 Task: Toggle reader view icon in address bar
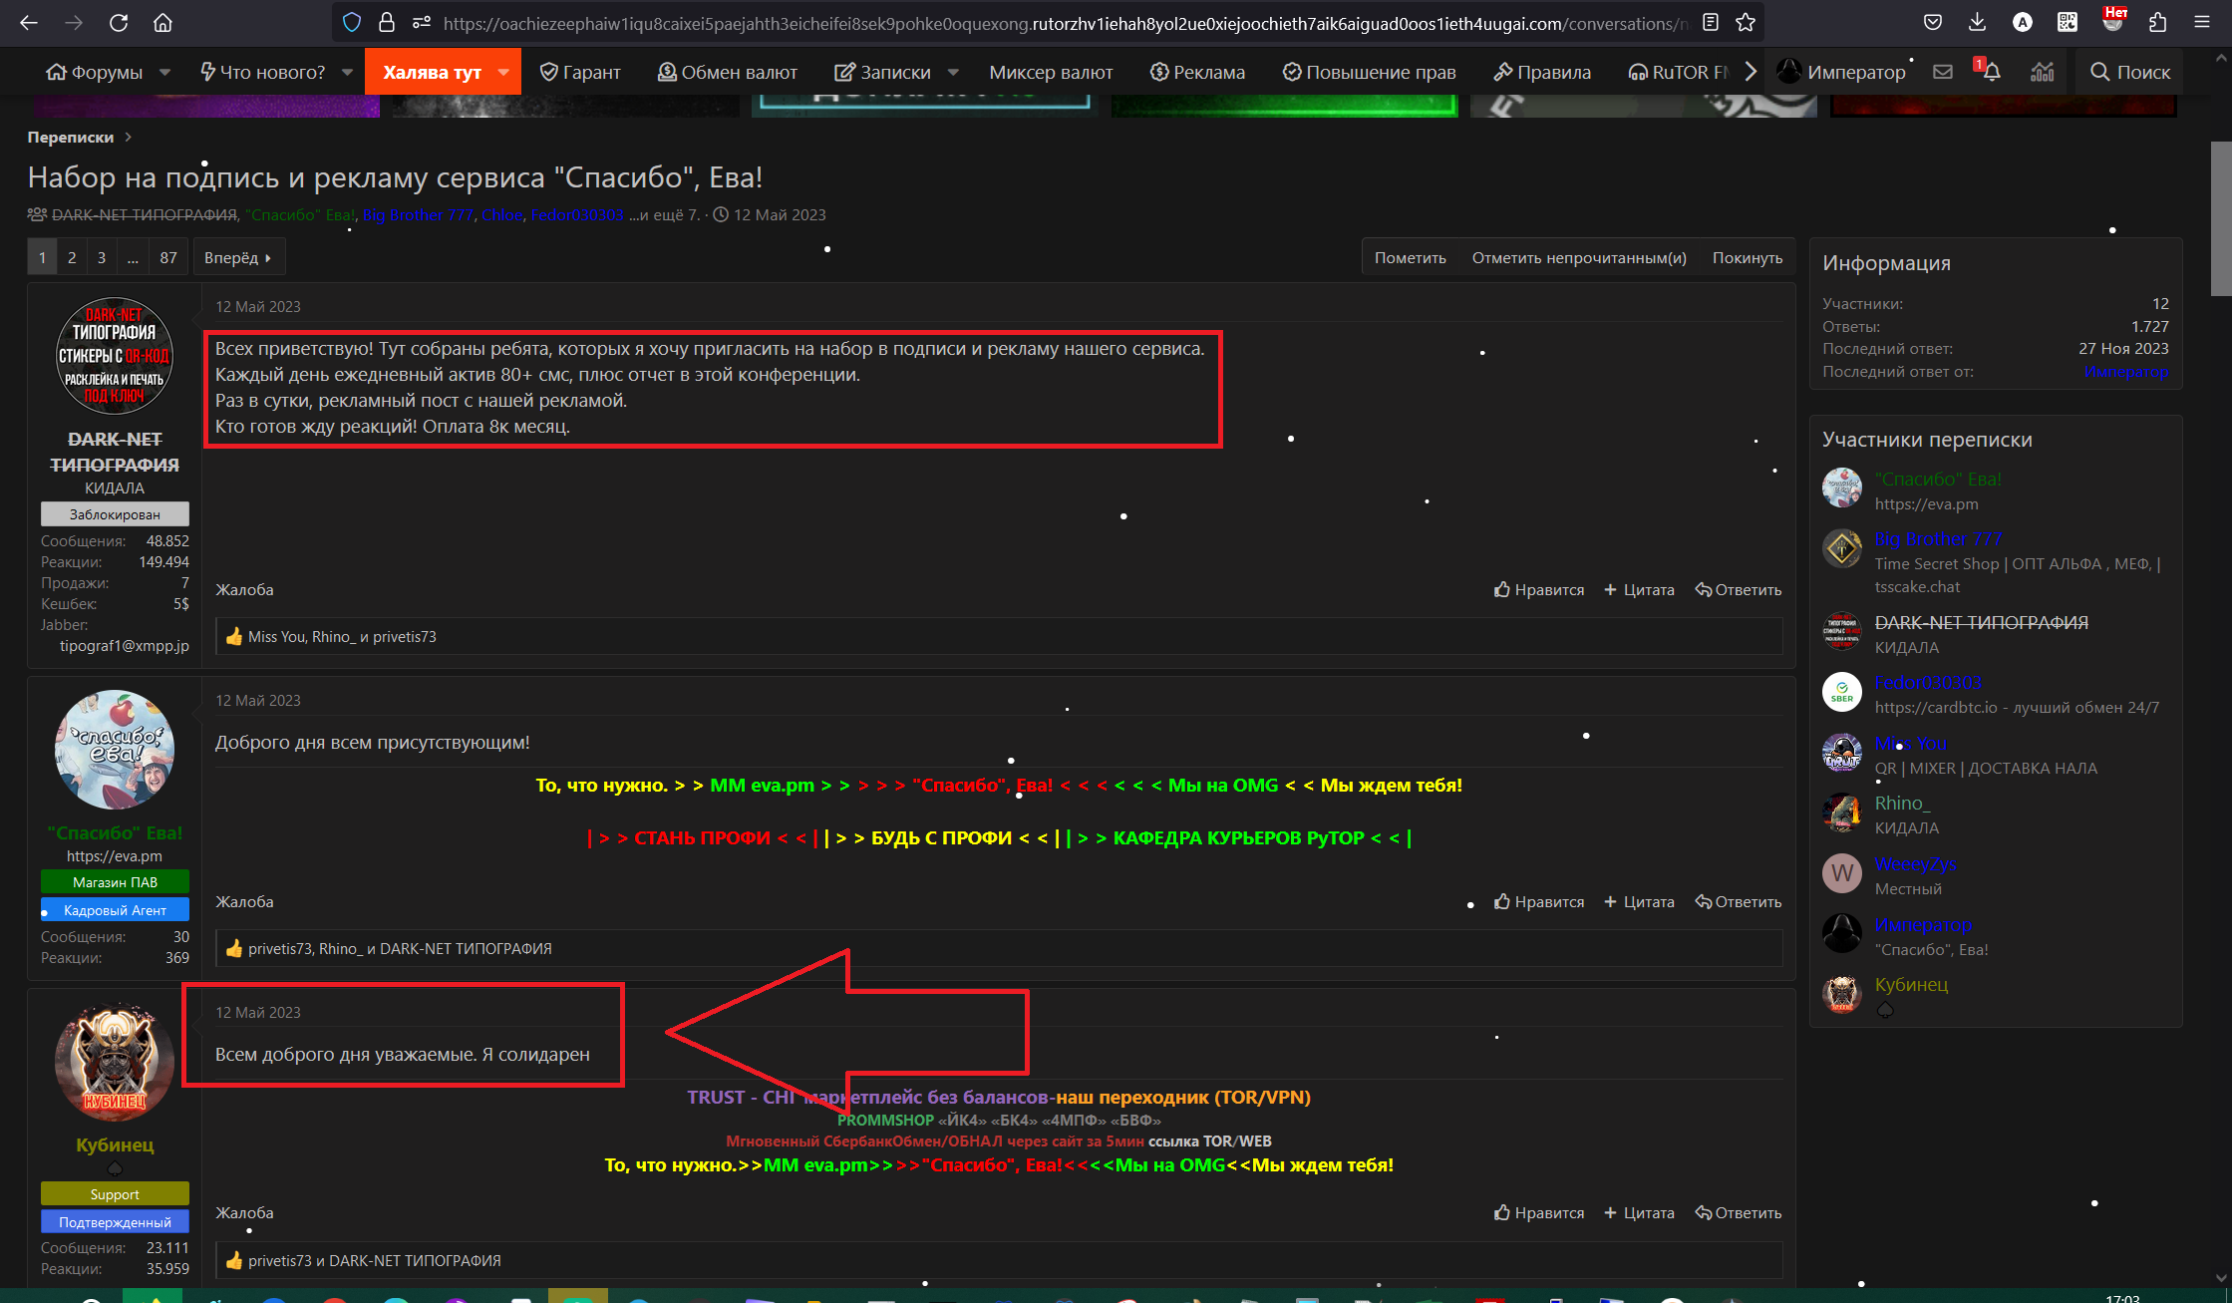[1711, 22]
